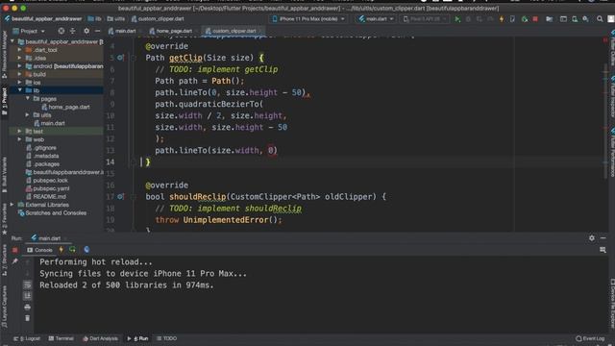Open iPhone 11 Pro Max device selector
Viewport: 615px width, 346px height.
click(308, 19)
